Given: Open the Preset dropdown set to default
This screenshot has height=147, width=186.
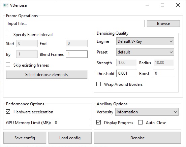Looking at the screenshot, I should [145, 52].
